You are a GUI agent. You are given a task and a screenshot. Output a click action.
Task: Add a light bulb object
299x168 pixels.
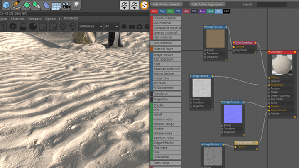[76, 5]
